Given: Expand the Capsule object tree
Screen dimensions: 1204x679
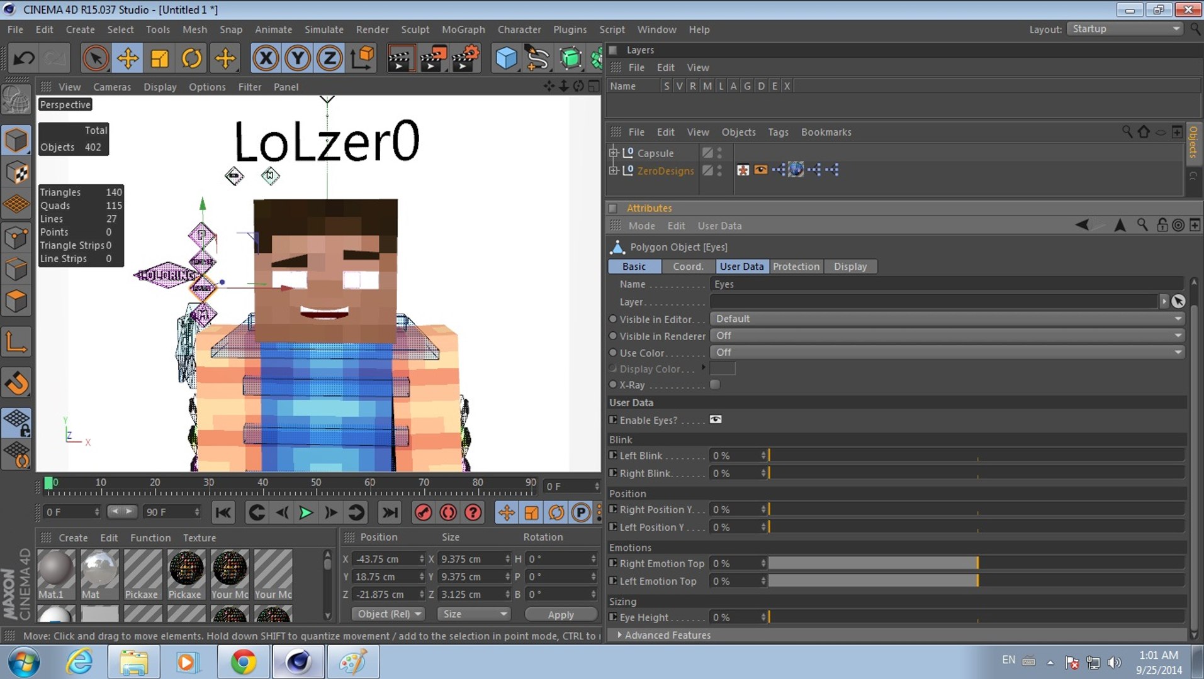Looking at the screenshot, I should (614, 153).
